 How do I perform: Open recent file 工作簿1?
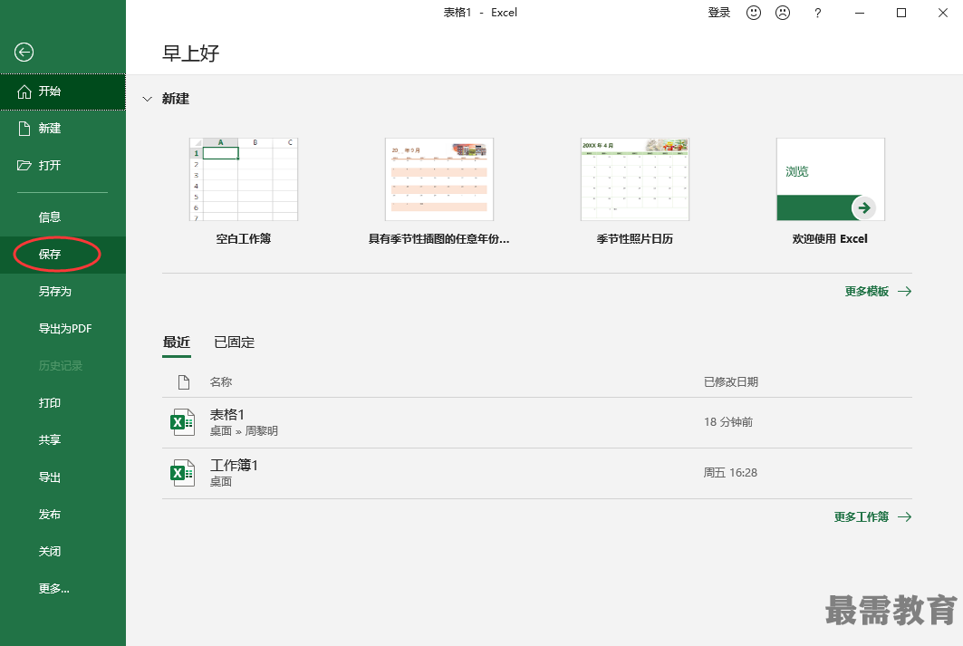[537, 474]
